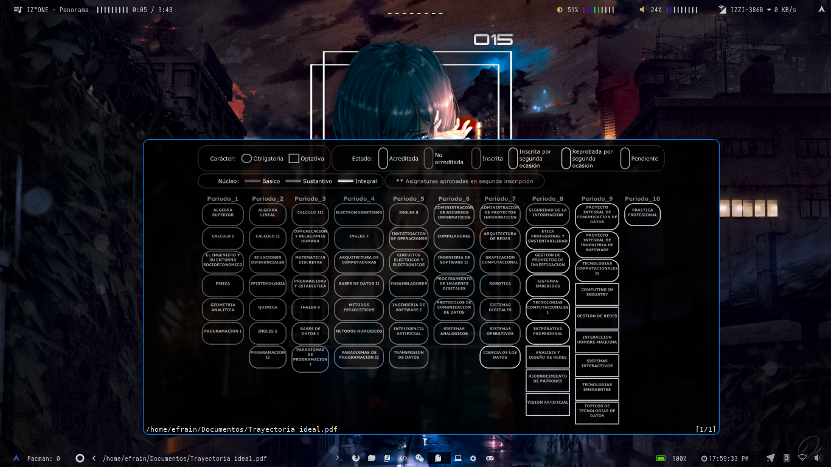The height and width of the screenshot is (467, 831).
Task: Select the active documents icon in the dock
Action: coord(439,458)
